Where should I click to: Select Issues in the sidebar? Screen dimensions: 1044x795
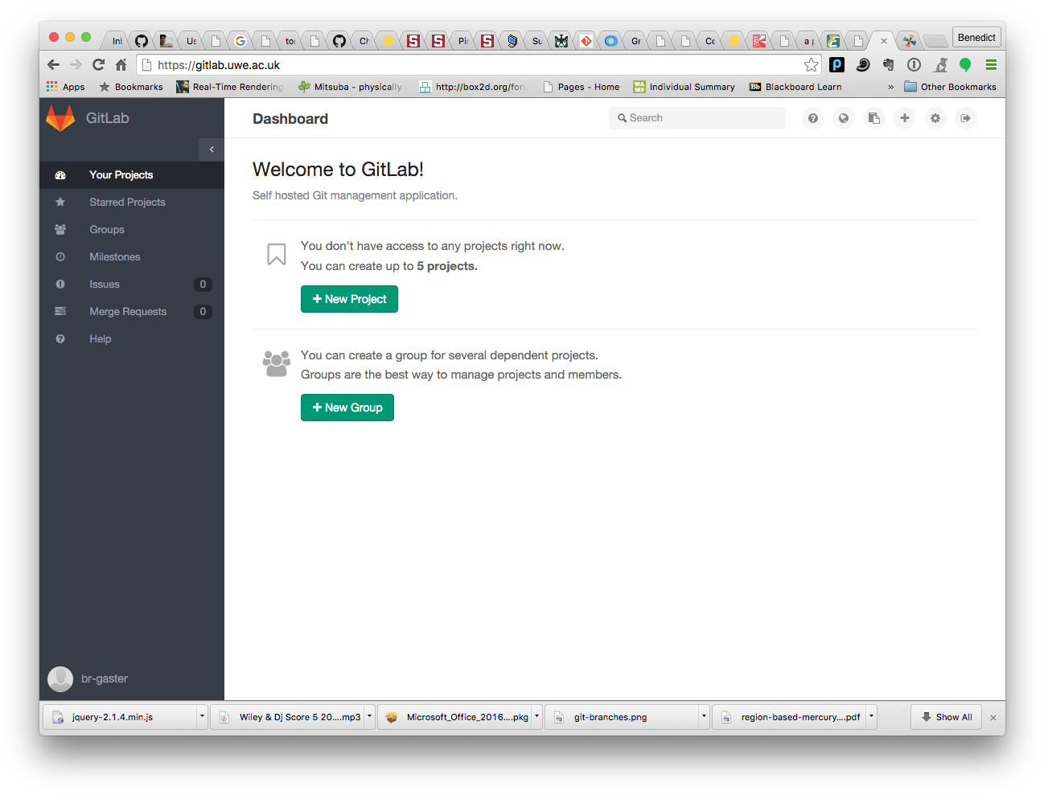[104, 284]
